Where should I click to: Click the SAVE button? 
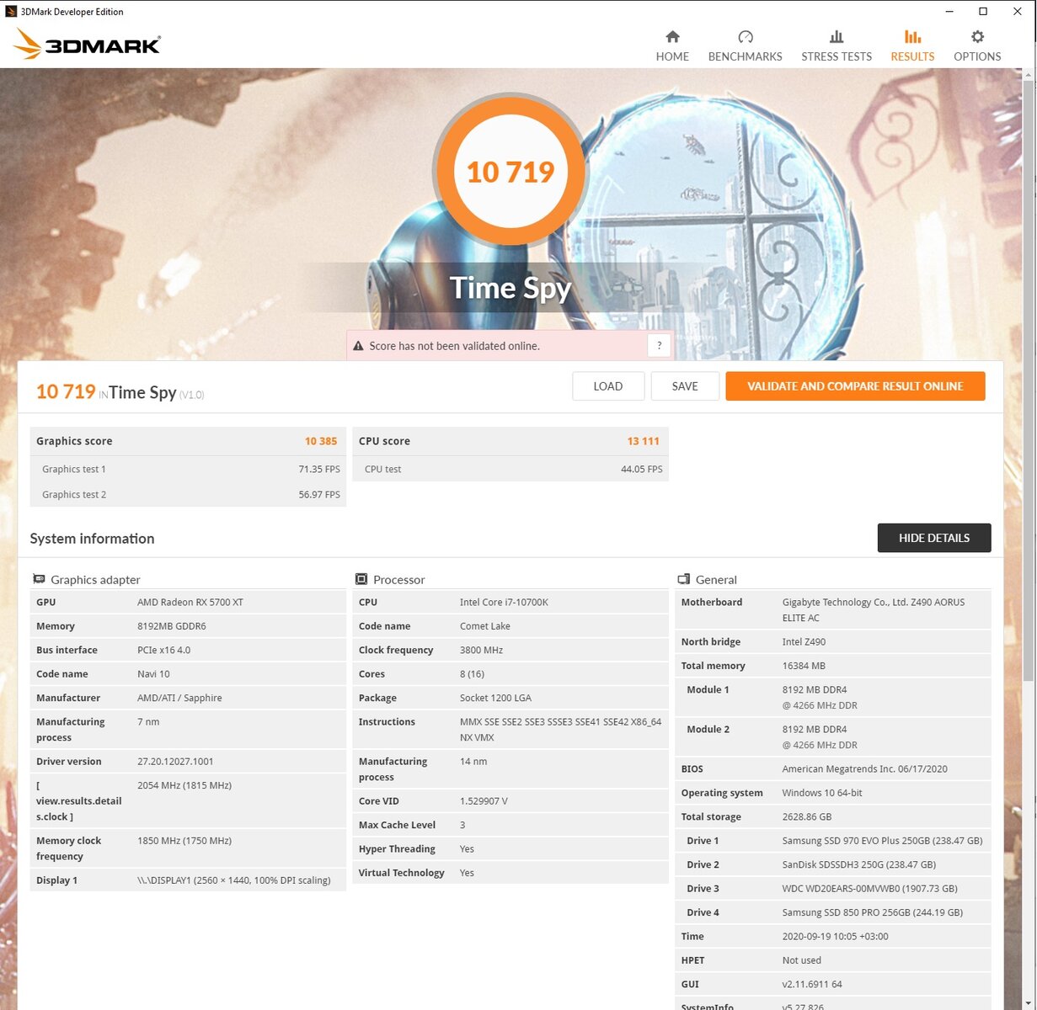685,386
